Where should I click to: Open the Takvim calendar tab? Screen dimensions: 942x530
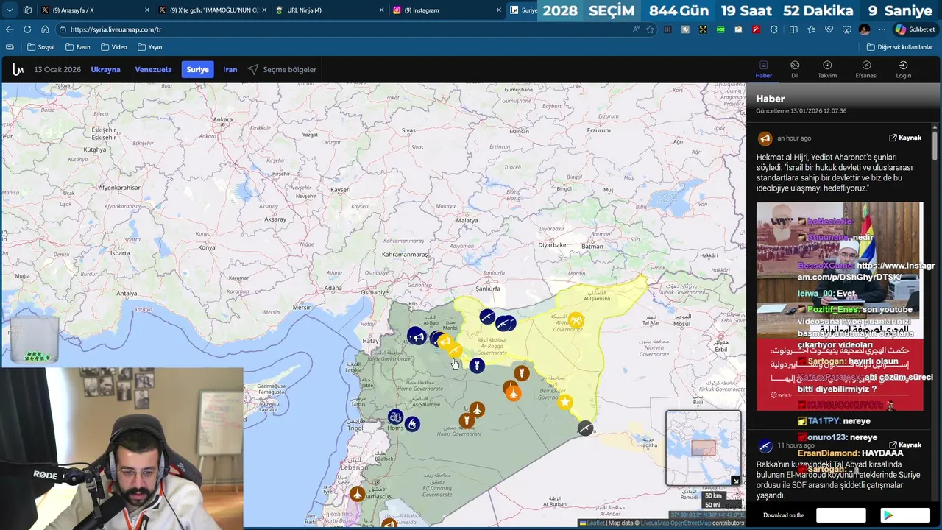point(827,70)
